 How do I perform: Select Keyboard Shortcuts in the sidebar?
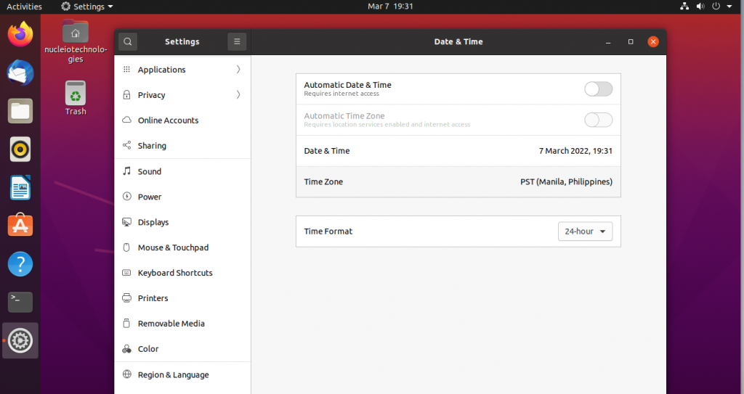click(x=182, y=273)
